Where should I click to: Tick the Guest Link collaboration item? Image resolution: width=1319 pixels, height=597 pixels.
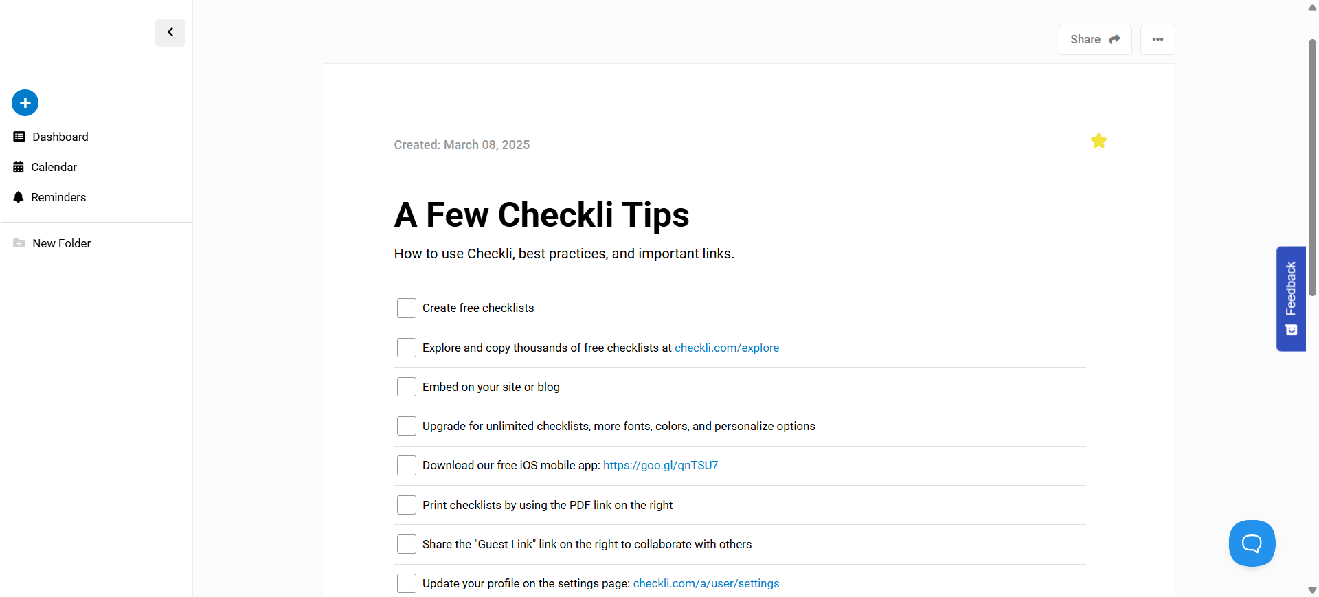click(x=406, y=544)
